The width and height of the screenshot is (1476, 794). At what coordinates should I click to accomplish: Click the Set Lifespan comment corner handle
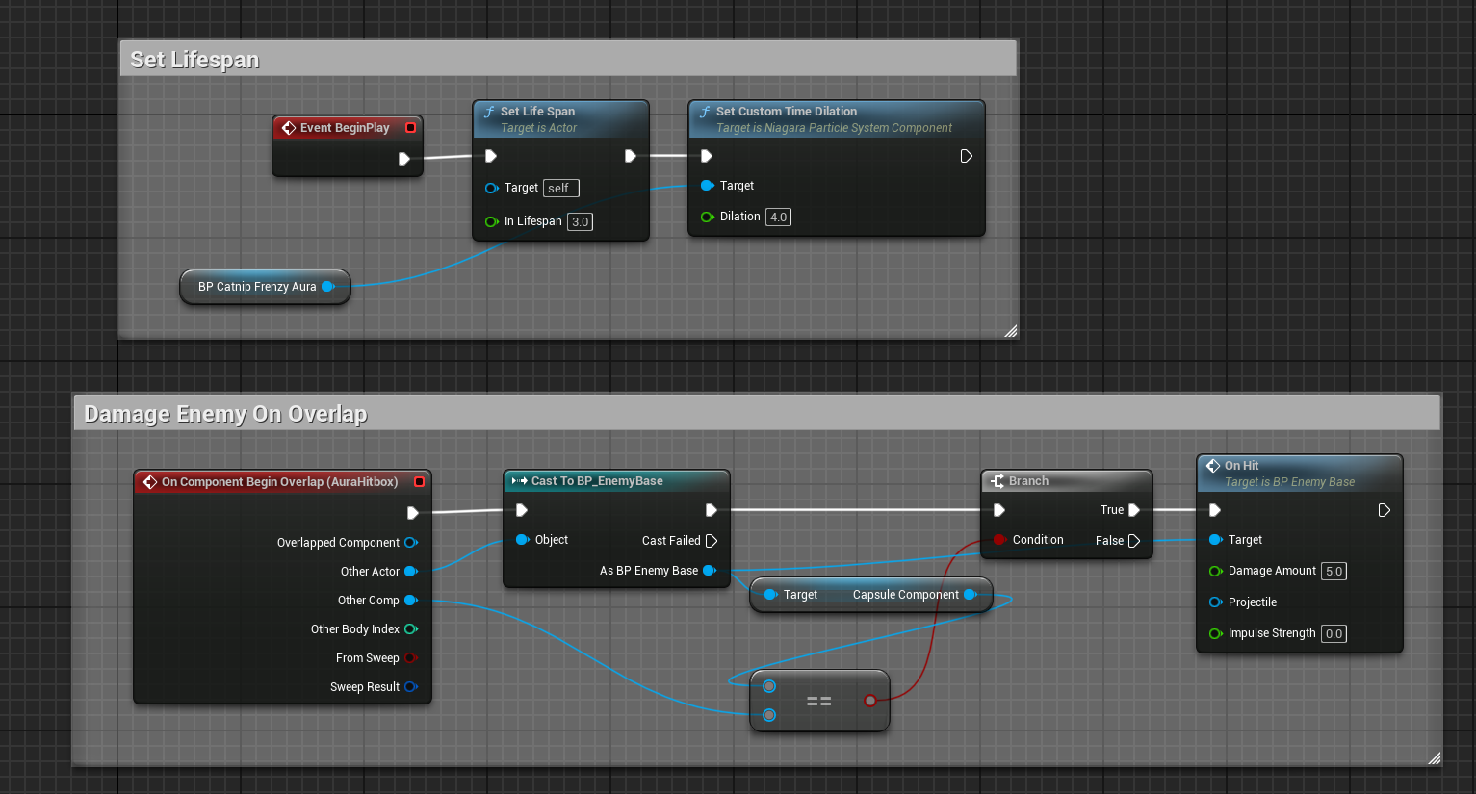click(1010, 330)
